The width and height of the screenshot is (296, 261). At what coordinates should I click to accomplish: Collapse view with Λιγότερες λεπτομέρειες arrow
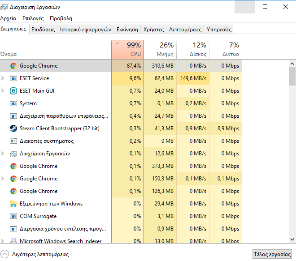[5, 254]
